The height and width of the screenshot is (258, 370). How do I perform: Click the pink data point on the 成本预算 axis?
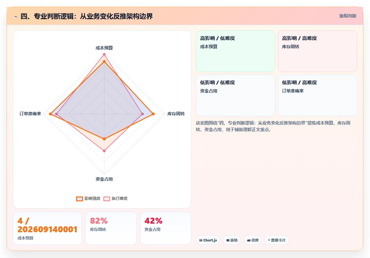point(104,54)
